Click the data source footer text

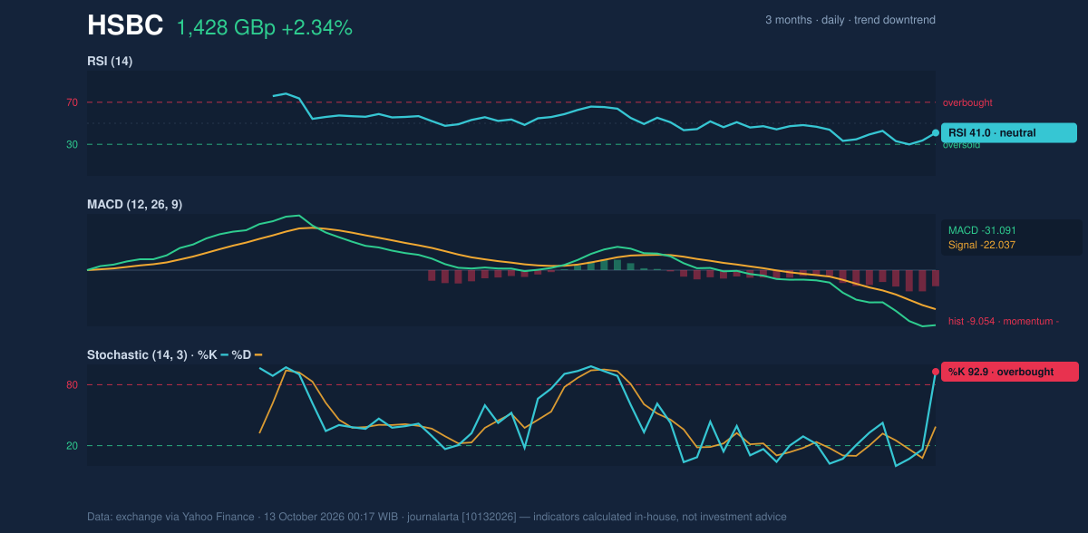(437, 517)
